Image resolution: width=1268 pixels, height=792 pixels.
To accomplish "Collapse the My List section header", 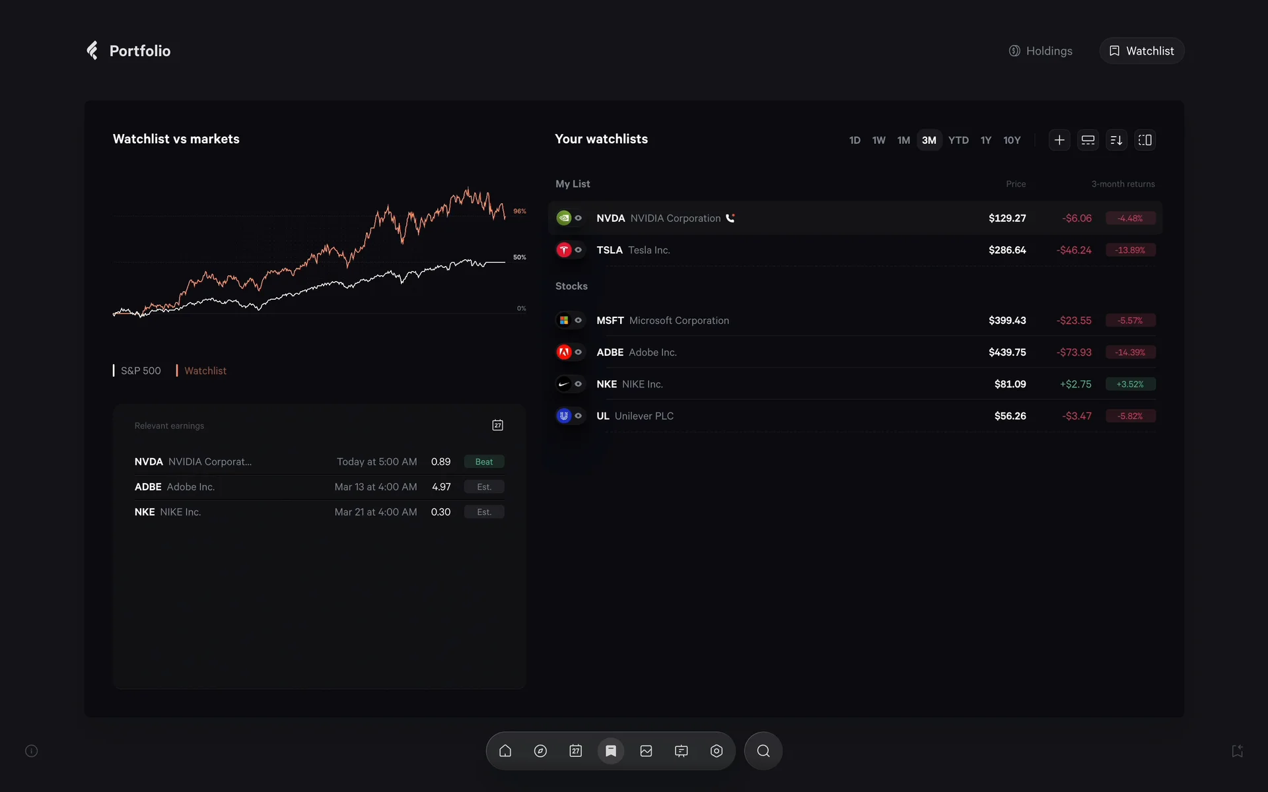I will click(x=573, y=183).
